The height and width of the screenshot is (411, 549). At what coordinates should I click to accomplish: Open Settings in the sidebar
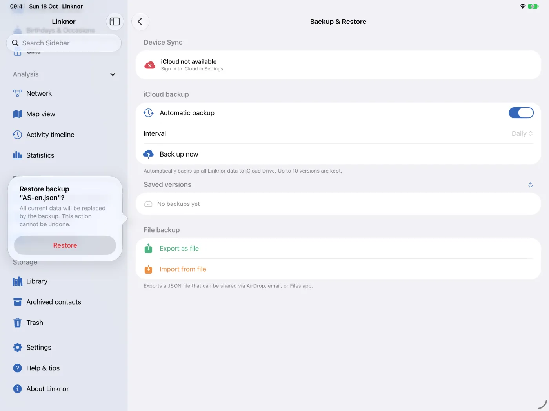[65, 348]
